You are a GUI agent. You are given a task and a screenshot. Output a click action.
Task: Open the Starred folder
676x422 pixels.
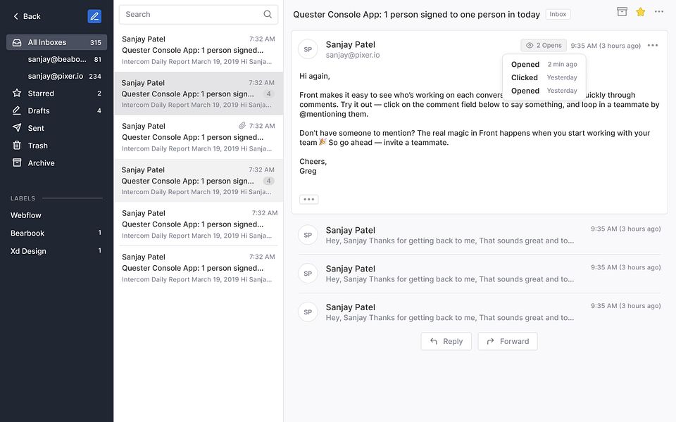pos(41,94)
